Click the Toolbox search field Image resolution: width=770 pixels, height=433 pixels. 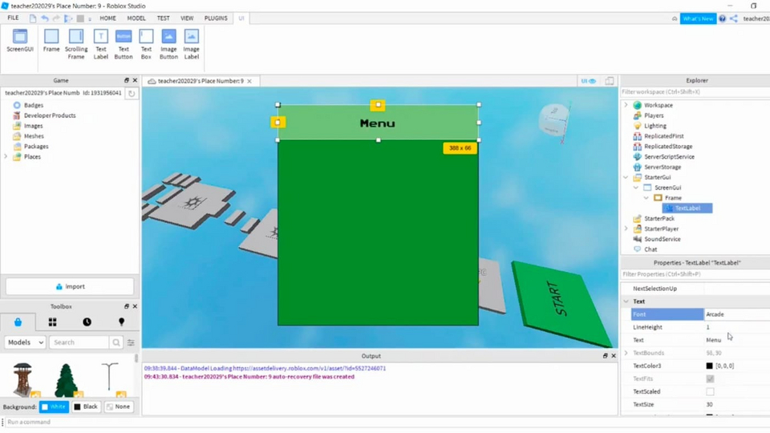click(79, 342)
